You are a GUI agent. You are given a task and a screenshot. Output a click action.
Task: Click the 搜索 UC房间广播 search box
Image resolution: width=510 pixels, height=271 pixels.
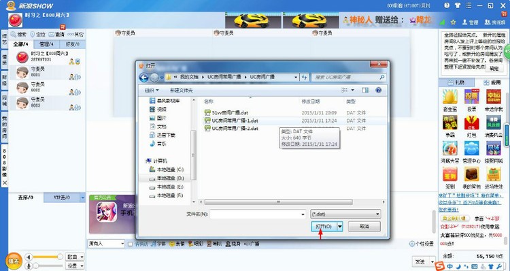348,77
